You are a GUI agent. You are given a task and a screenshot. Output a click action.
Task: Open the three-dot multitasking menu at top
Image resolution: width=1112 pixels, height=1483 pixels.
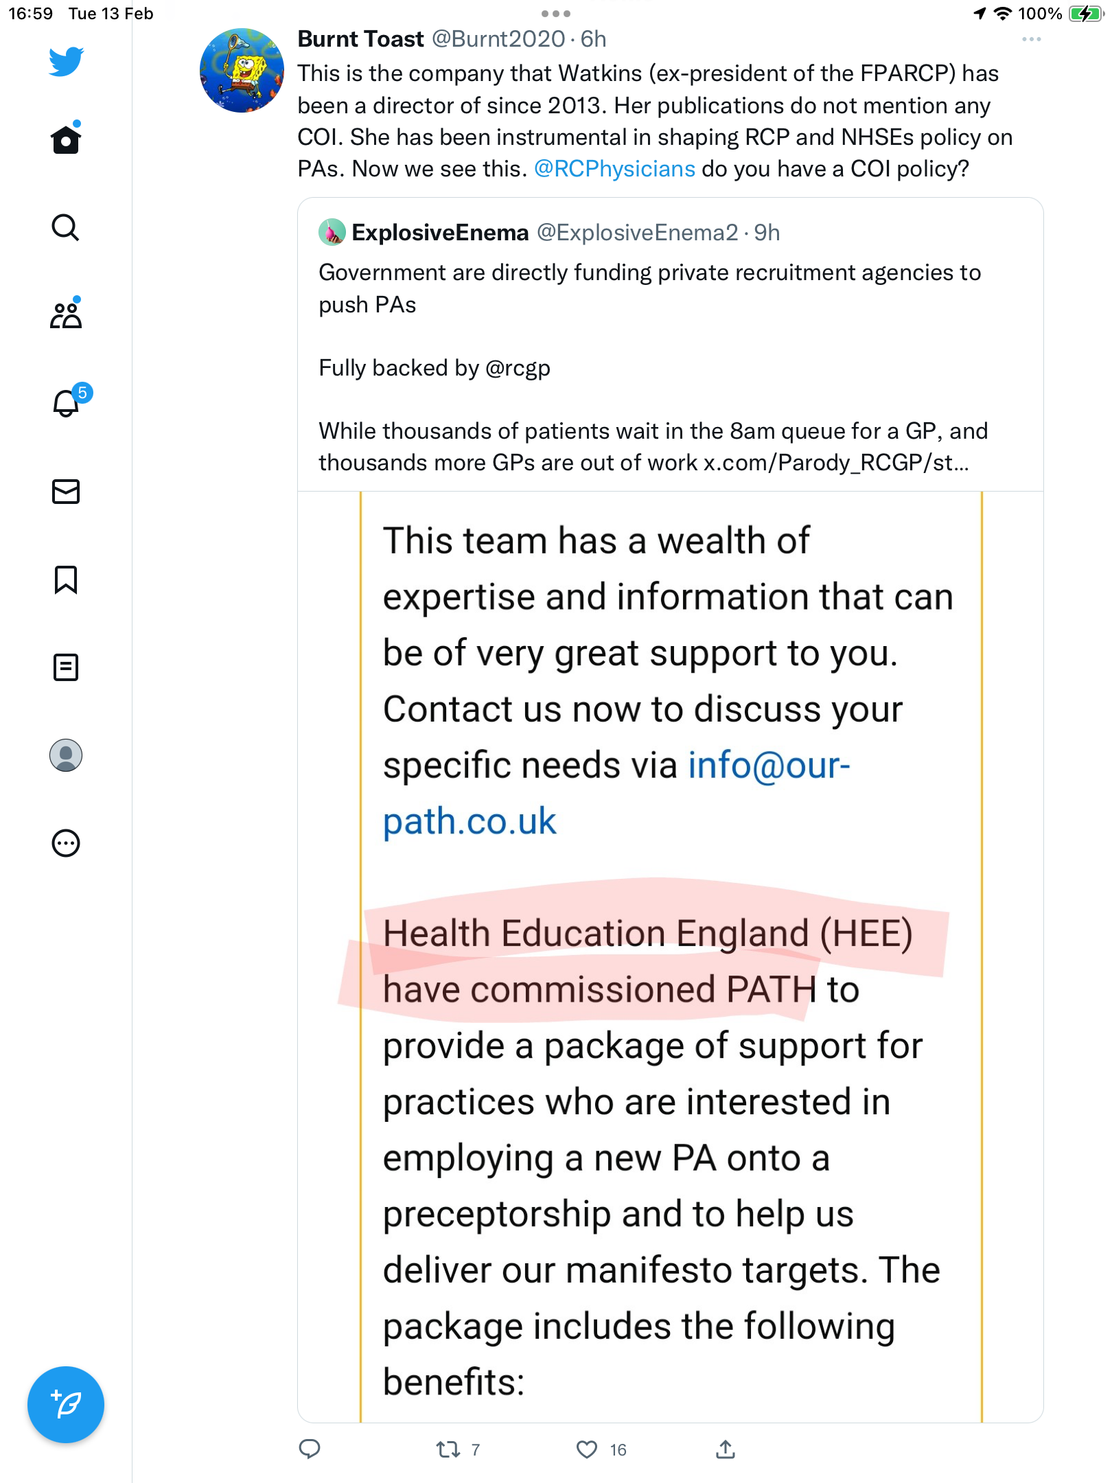coord(555,14)
